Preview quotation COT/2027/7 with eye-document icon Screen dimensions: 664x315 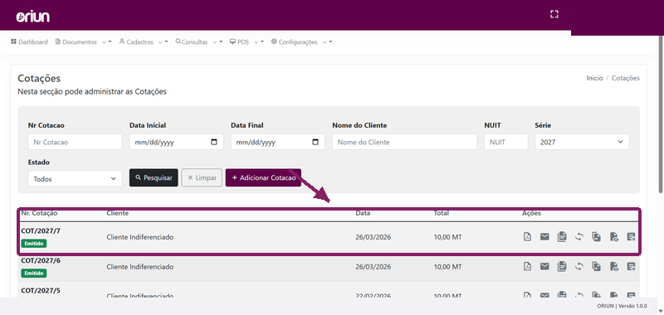[x=614, y=237]
